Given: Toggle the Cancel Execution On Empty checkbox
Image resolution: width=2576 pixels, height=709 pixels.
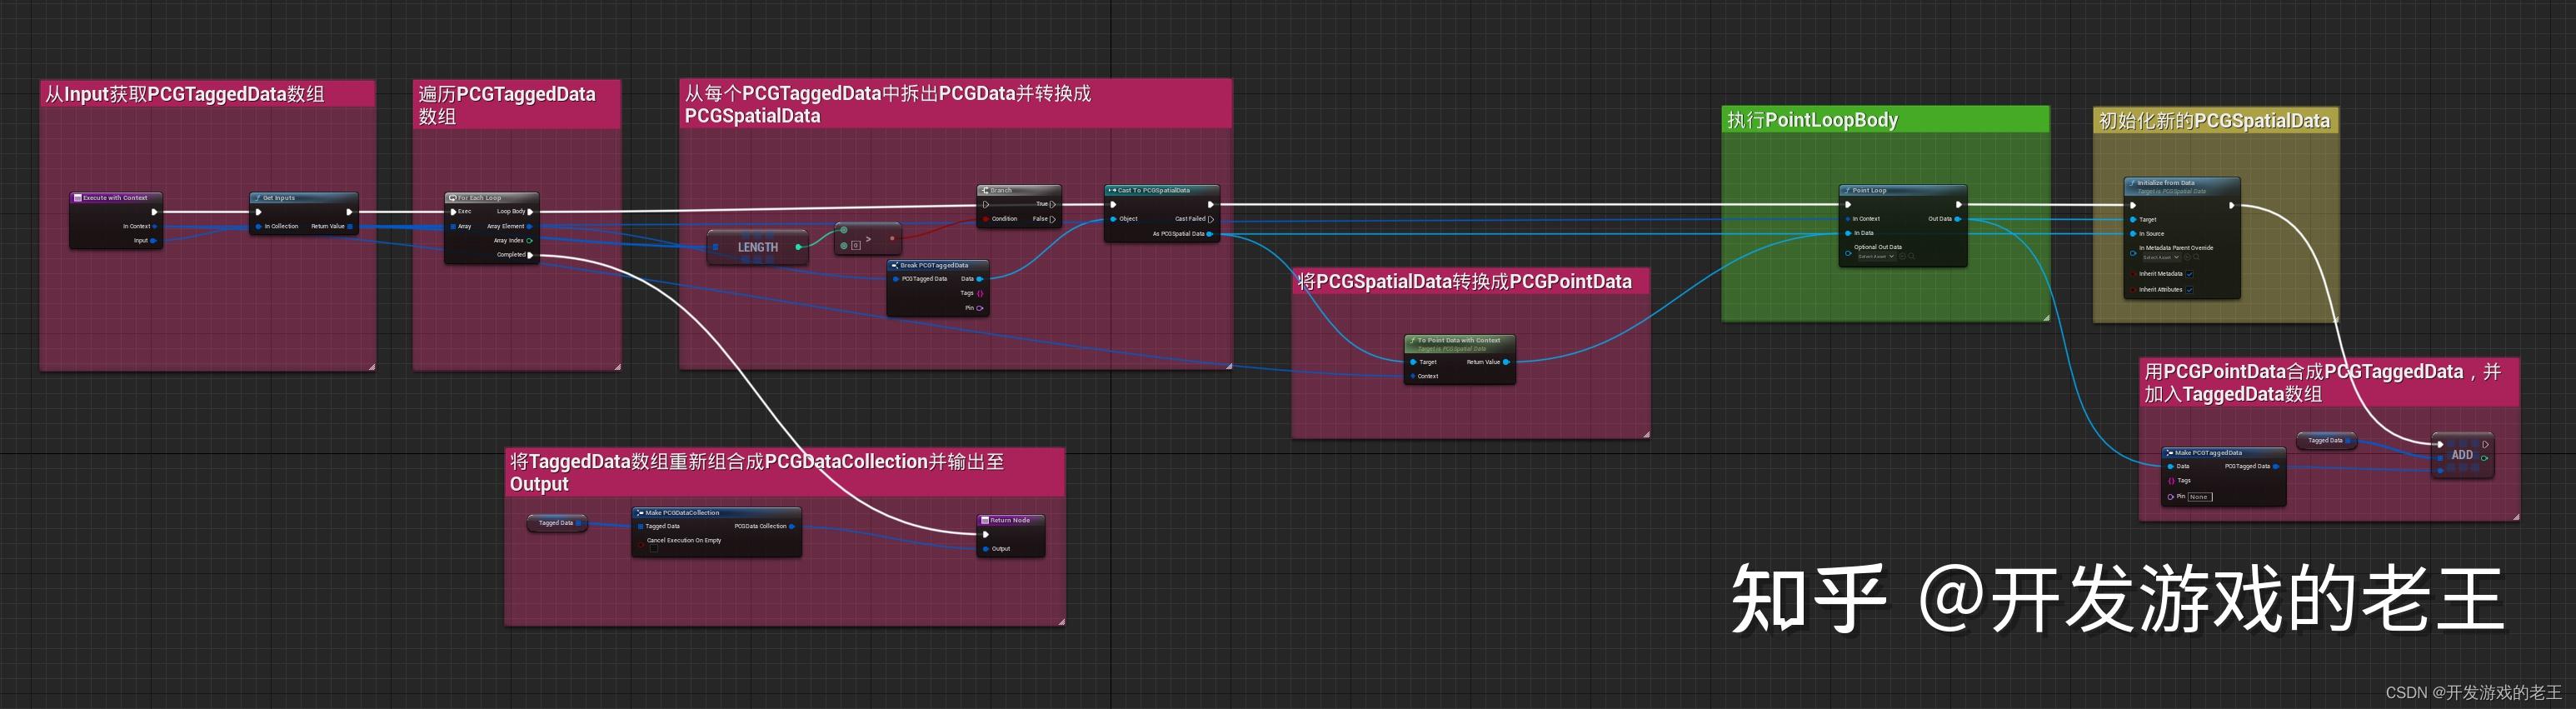Looking at the screenshot, I should [x=653, y=548].
